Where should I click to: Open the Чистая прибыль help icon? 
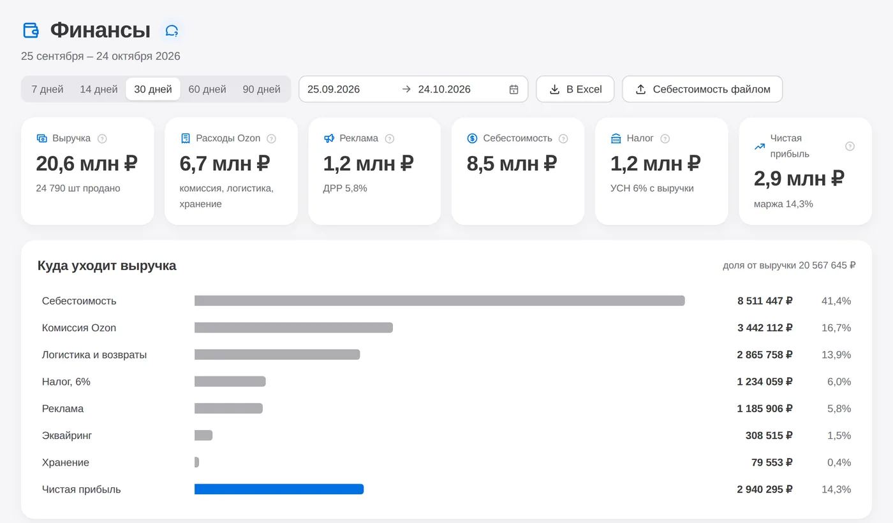pos(850,146)
